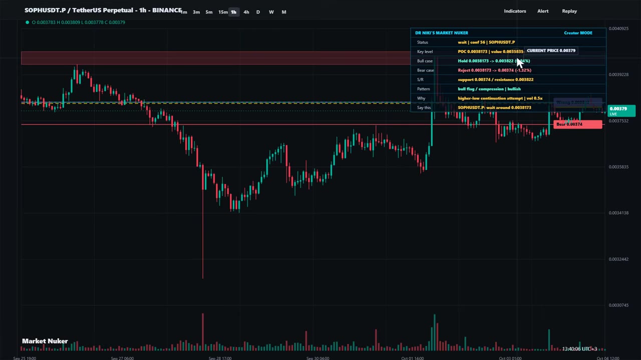Change chart to 4h timeframe
The image size is (641, 360).
coord(246,12)
